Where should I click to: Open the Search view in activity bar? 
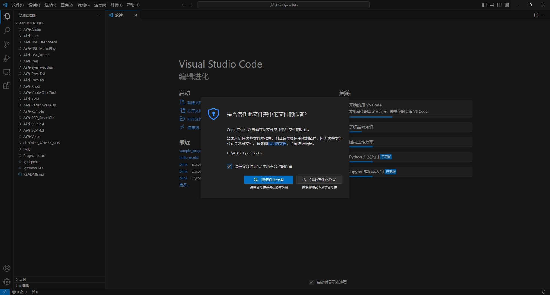pyautogui.click(x=7, y=31)
